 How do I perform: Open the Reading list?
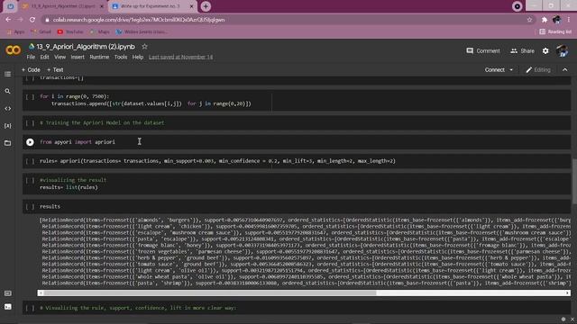coord(555,32)
